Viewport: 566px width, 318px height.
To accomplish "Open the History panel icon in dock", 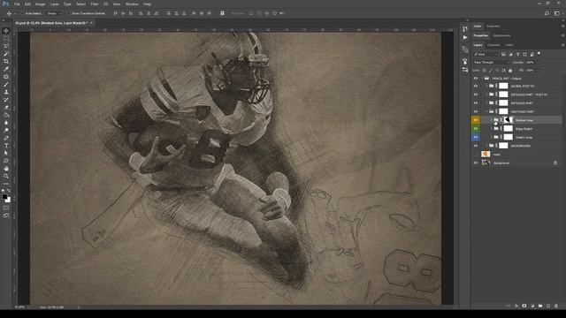I will [x=465, y=28].
